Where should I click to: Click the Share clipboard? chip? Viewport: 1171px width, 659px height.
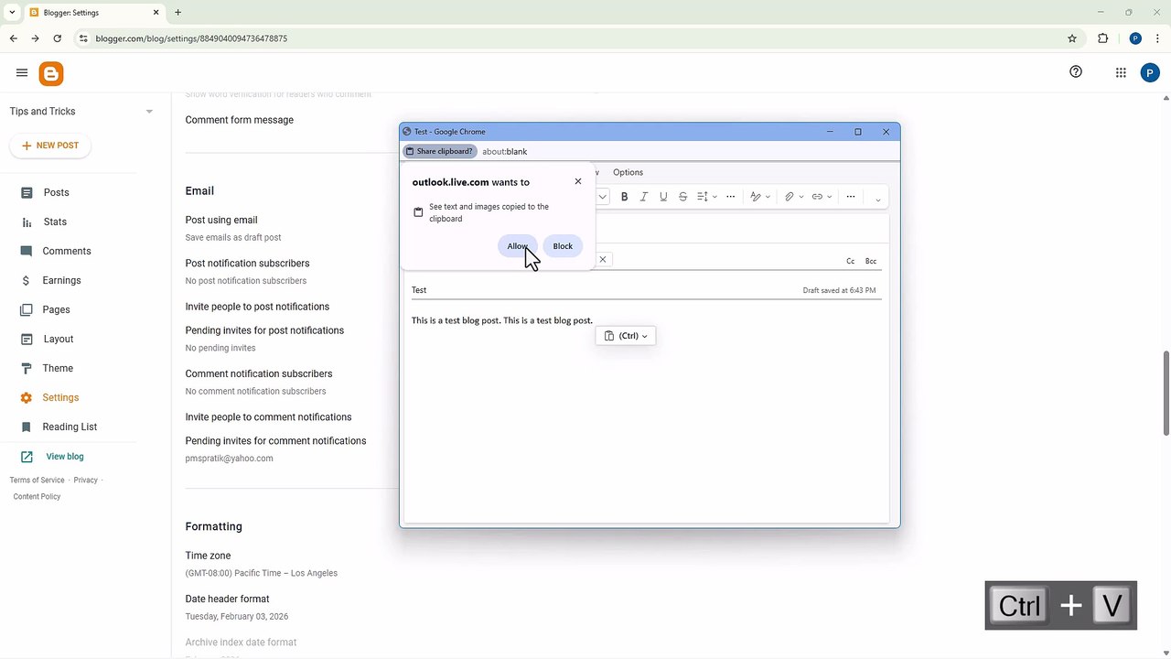440,151
